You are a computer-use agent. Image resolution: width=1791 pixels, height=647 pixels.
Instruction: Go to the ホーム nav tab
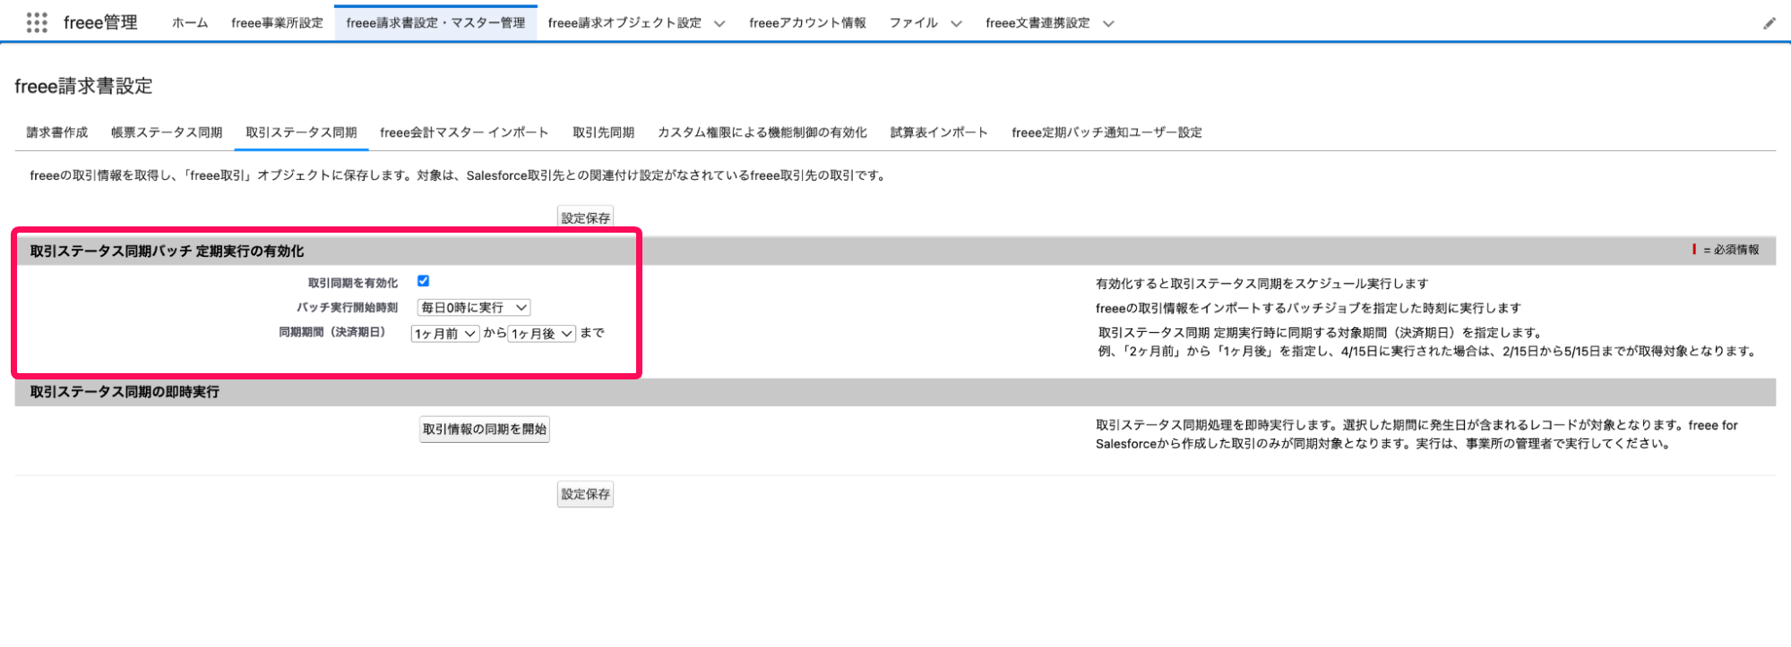pyautogui.click(x=190, y=23)
